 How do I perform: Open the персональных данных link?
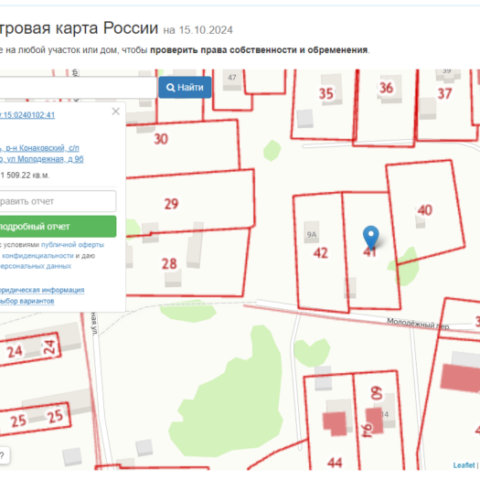tap(36, 266)
